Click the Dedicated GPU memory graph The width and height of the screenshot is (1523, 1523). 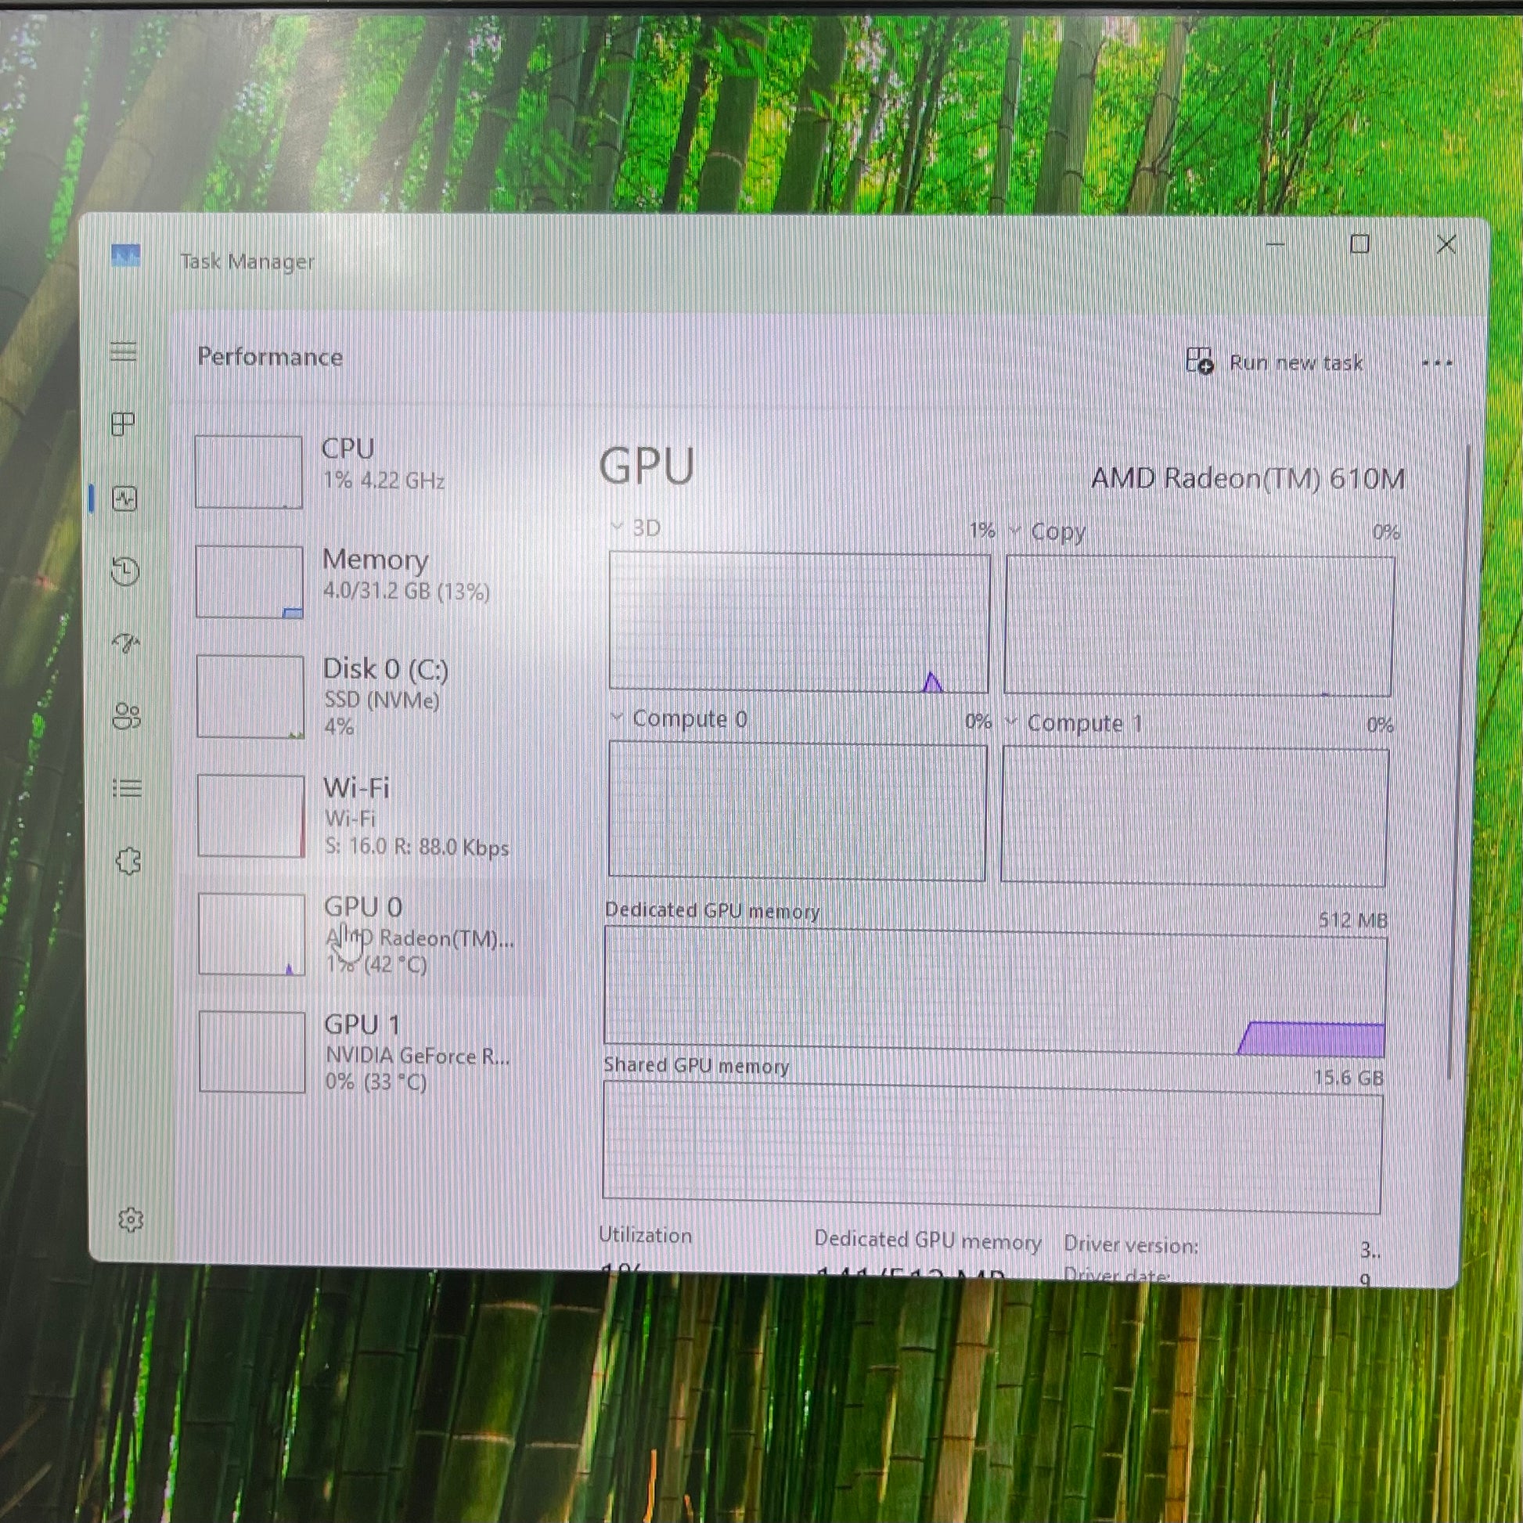pos(995,991)
